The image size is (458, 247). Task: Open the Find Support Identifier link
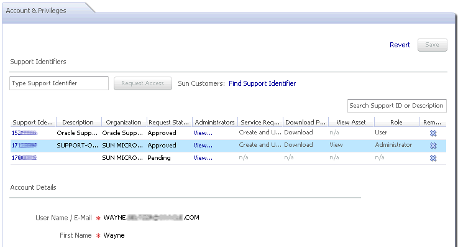click(x=262, y=83)
